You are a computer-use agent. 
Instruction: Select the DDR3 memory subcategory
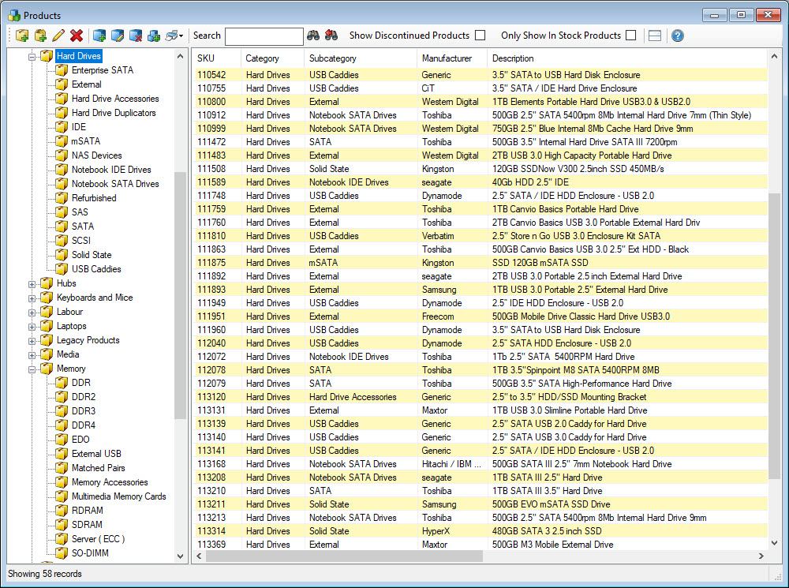[x=83, y=411]
